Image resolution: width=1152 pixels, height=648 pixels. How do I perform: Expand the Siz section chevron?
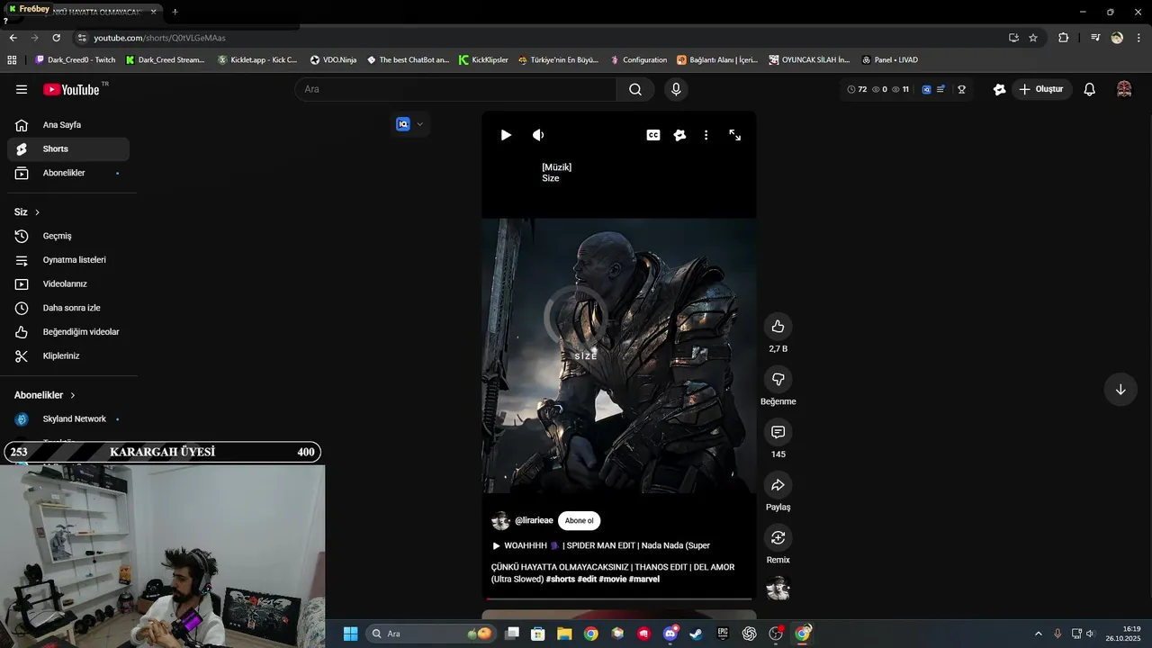coord(37,212)
